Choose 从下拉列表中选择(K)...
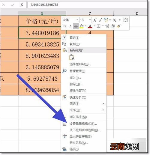The width and height of the screenshot is (150, 155). (x=84, y=130)
